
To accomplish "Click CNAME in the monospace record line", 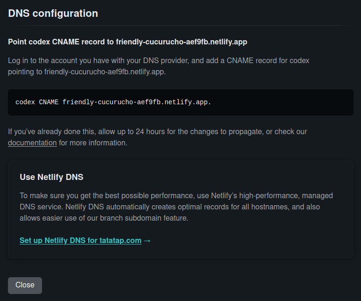I will [49, 102].
